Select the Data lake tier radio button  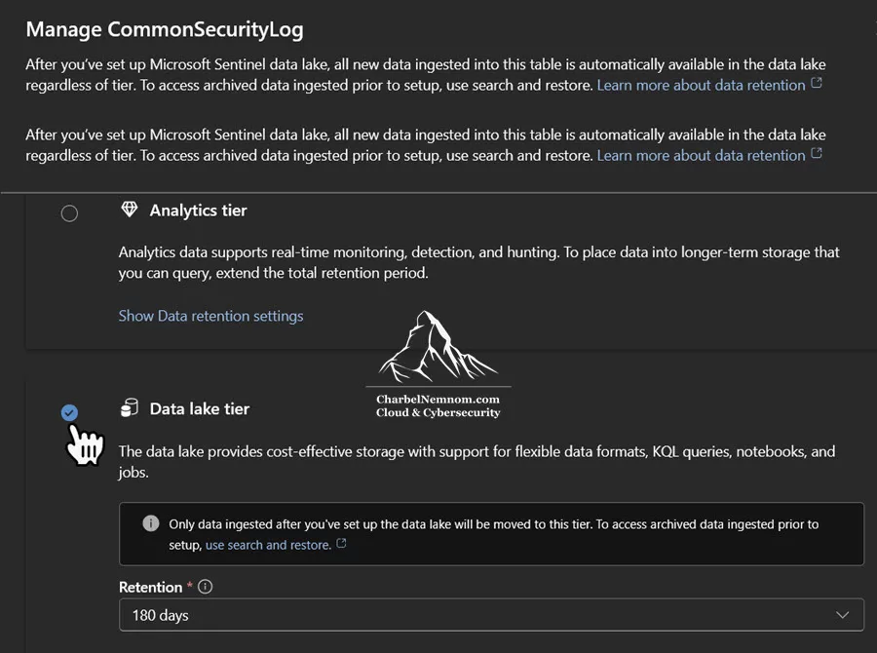coord(69,413)
